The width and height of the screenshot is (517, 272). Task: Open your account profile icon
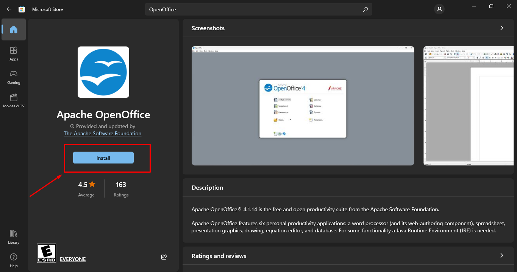pyautogui.click(x=439, y=9)
